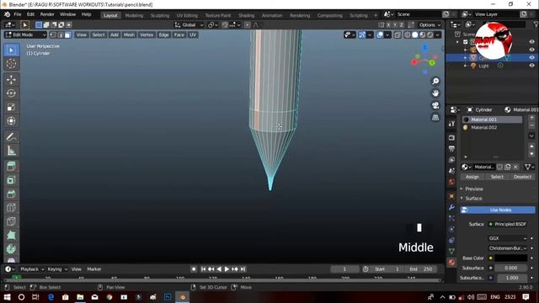This screenshot has height=303, width=539.
Task: Toggle the Collection checkbox in outliner
Action: tap(466, 42)
